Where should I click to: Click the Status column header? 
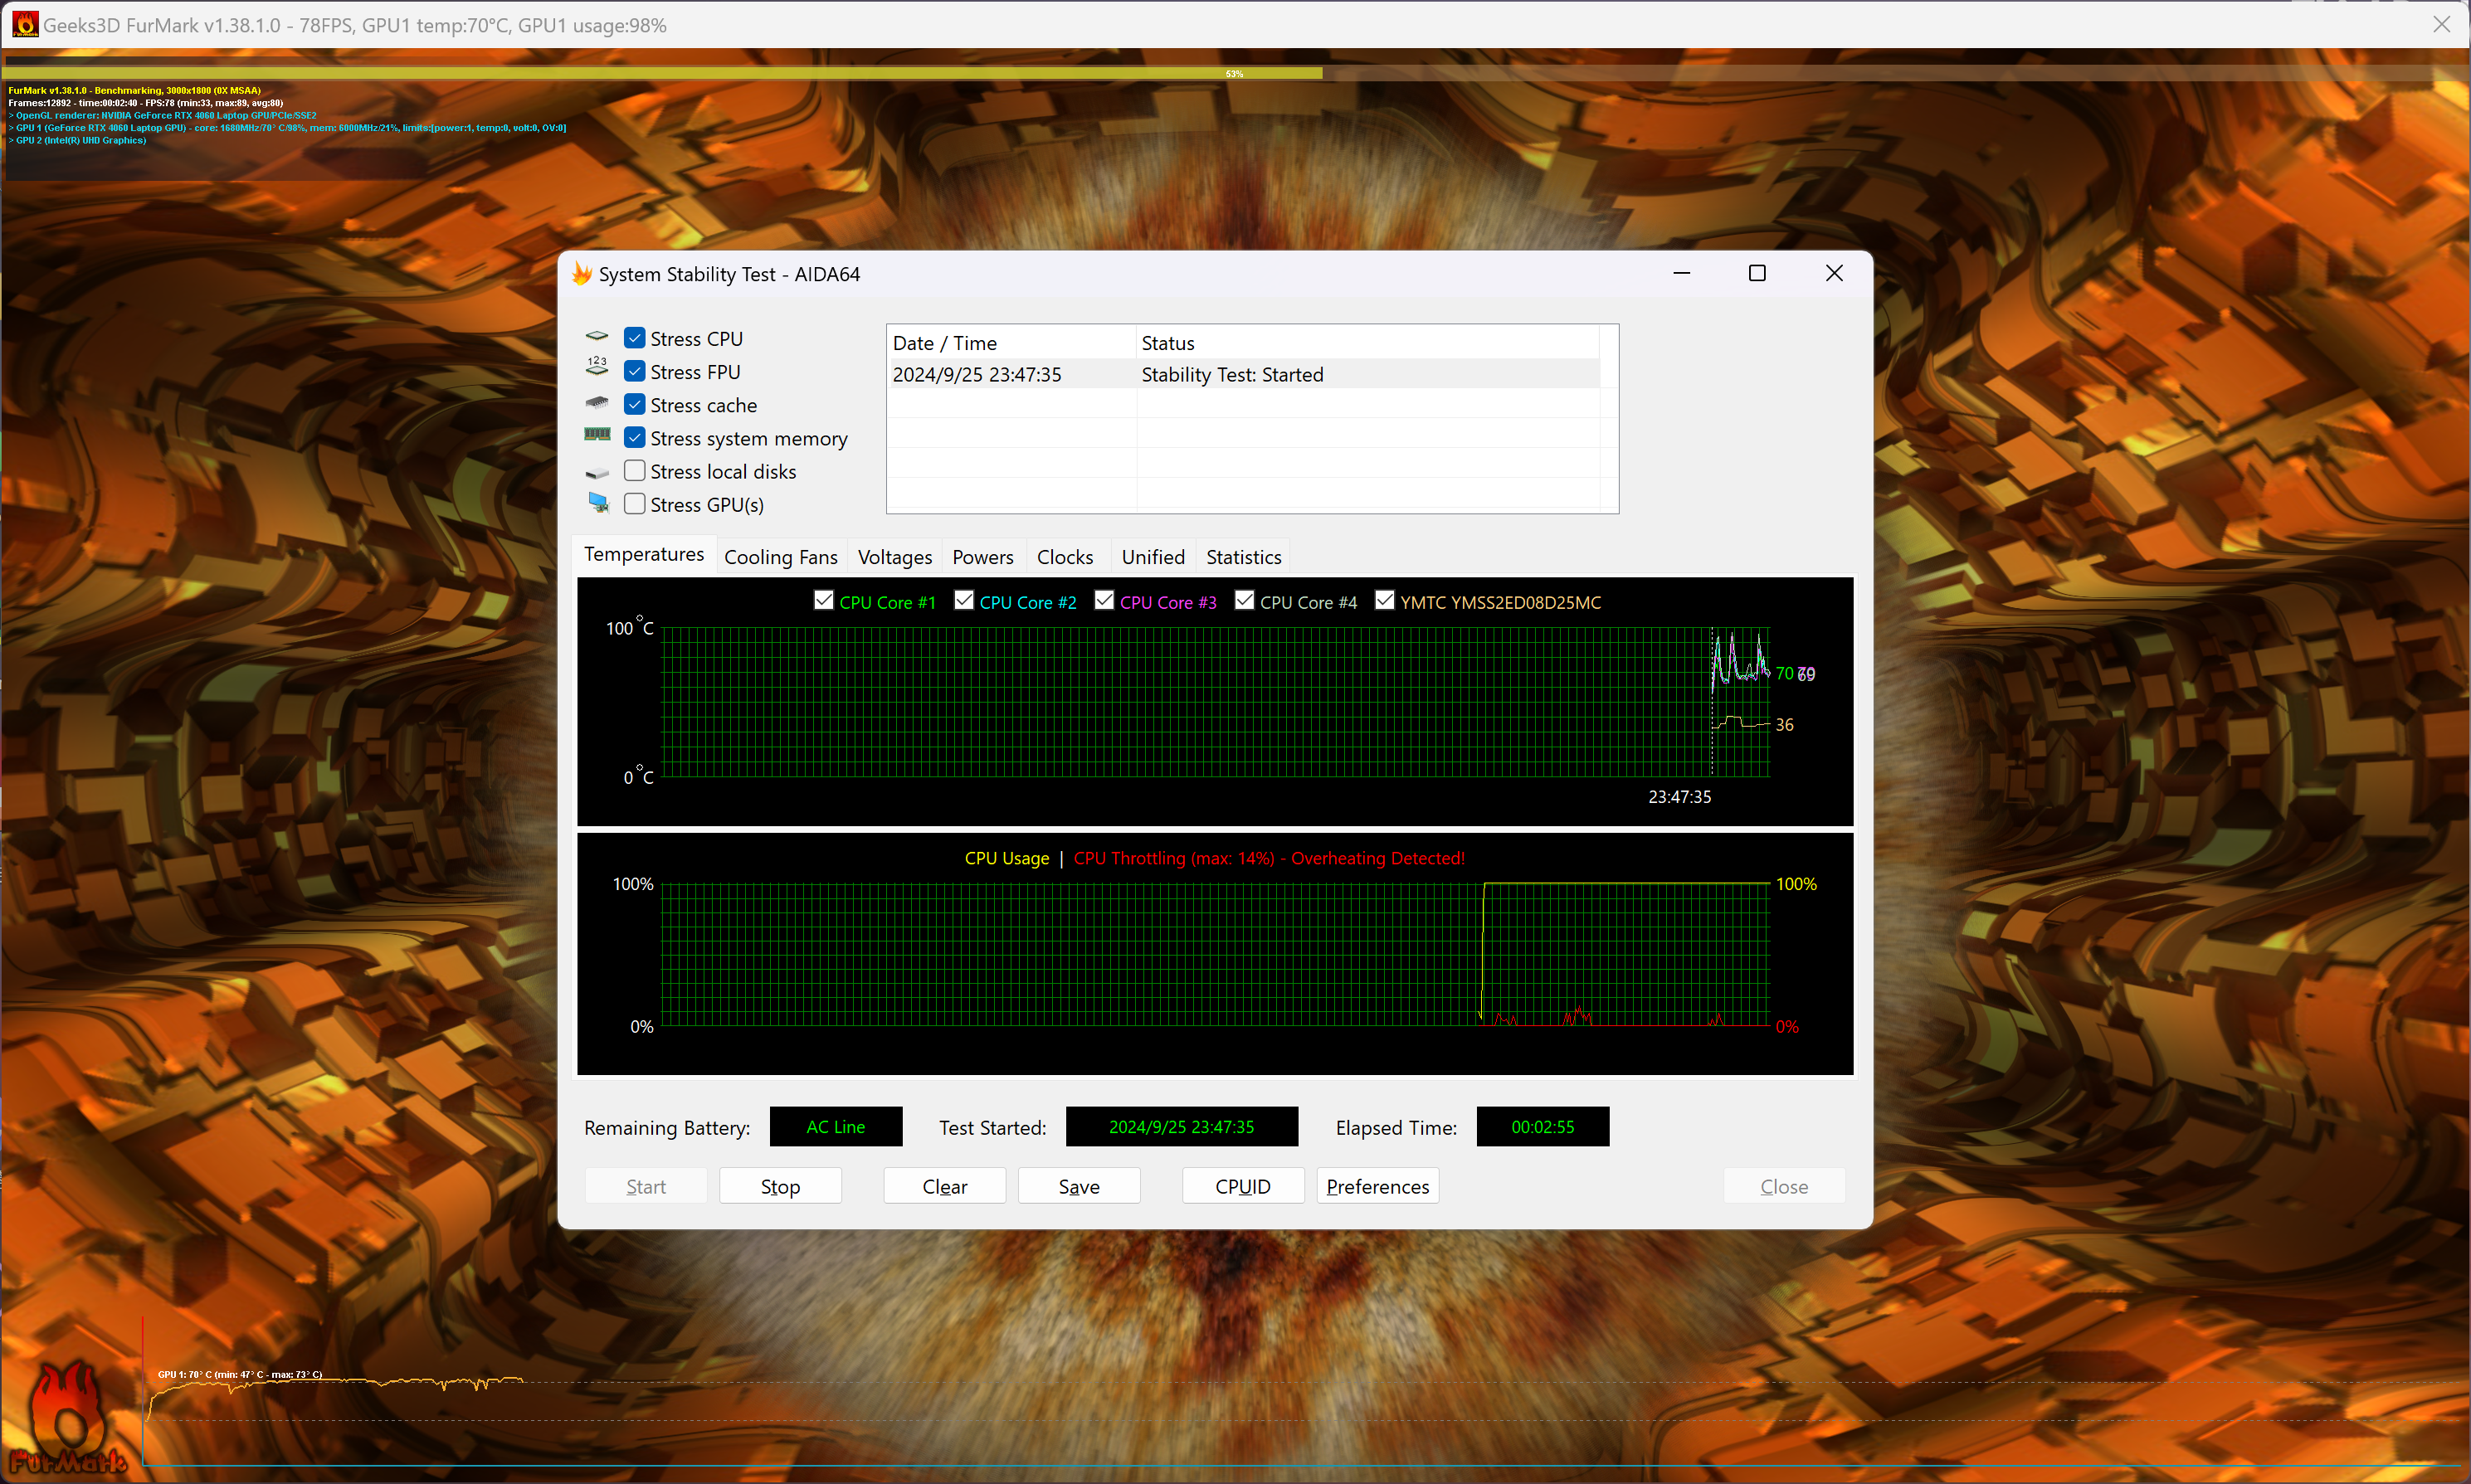(x=1367, y=343)
